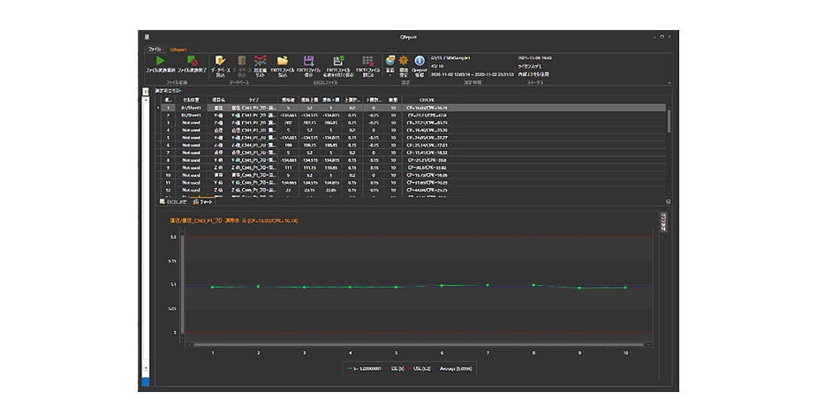The width and height of the screenshot is (817, 415).
Task: Click the close EXCEL file icon
Action: [367, 61]
